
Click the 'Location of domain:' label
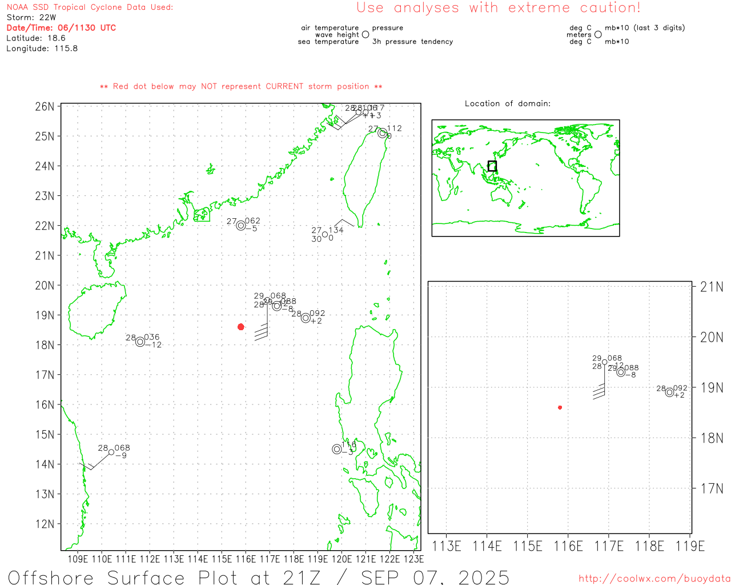pos(508,103)
